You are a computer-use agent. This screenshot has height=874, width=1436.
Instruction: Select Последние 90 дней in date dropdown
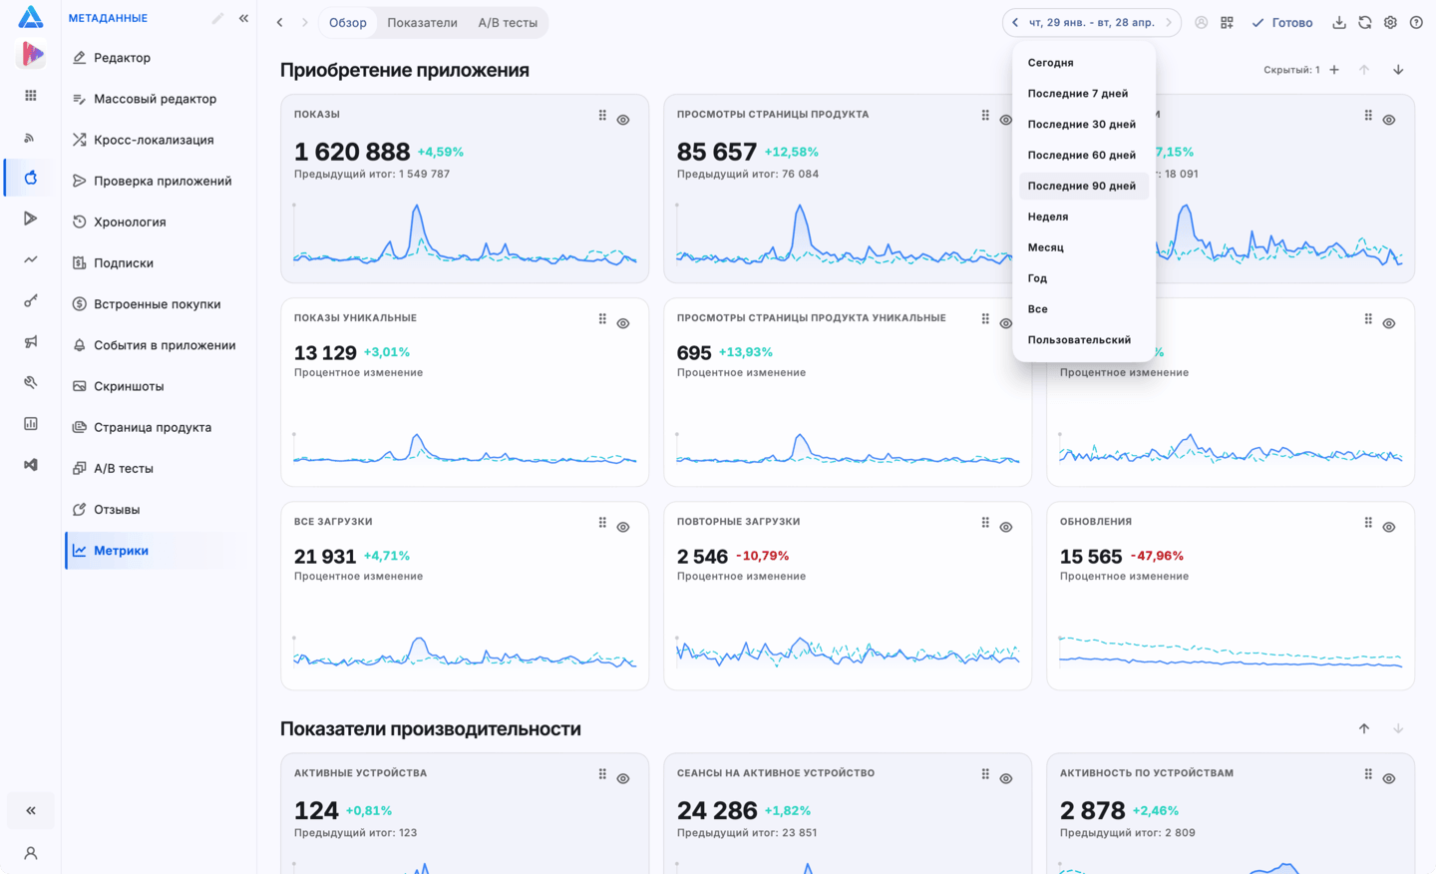point(1084,186)
